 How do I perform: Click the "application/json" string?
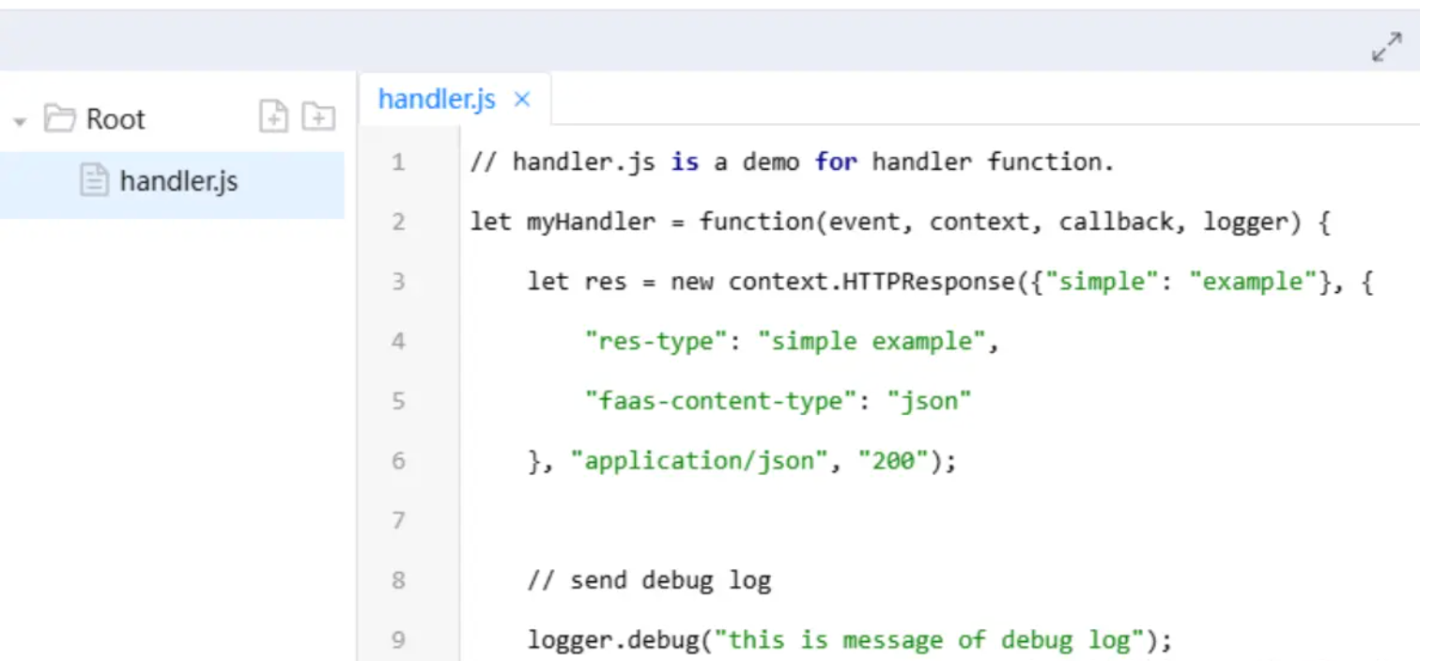point(700,461)
